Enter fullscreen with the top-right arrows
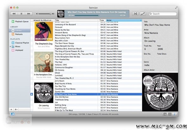 (176, 8)
